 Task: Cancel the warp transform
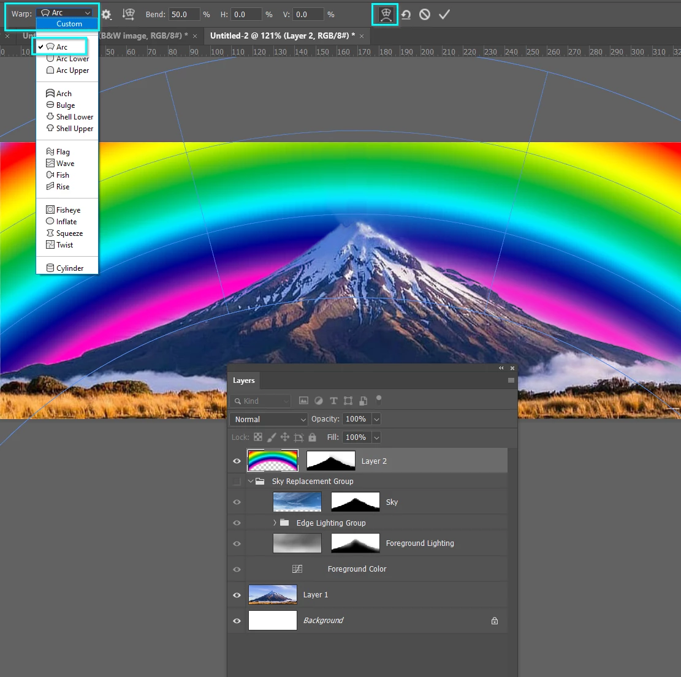[x=425, y=15]
